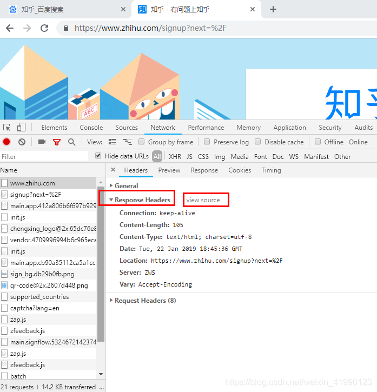The height and width of the screenshot is (392, 377).
Task: Filter requests by Manifest
Action: tap(316, 156)
